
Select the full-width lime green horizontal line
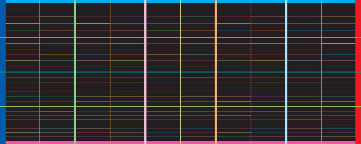pos(164,107)
